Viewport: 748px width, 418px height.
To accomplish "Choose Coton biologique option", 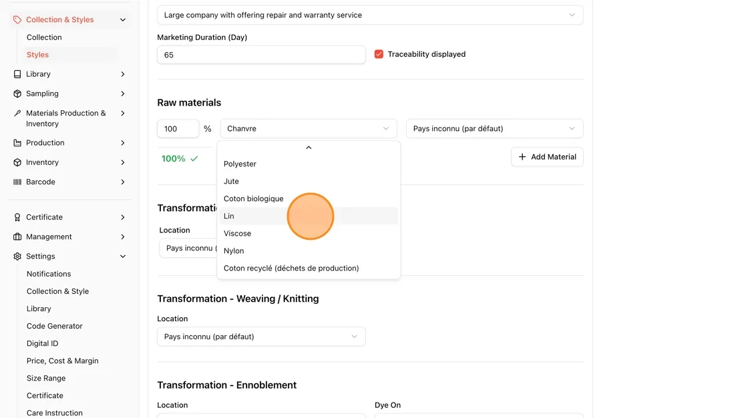I will [308, 198].
